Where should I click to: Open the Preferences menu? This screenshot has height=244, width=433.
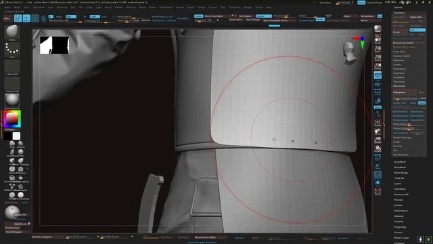(x=166, y=7)
